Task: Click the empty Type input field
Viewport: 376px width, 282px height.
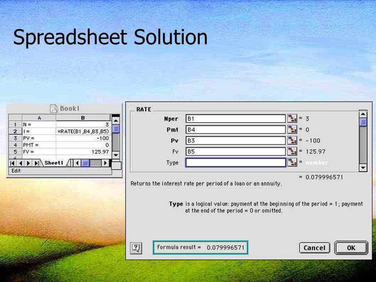Action: pos(235,163)
